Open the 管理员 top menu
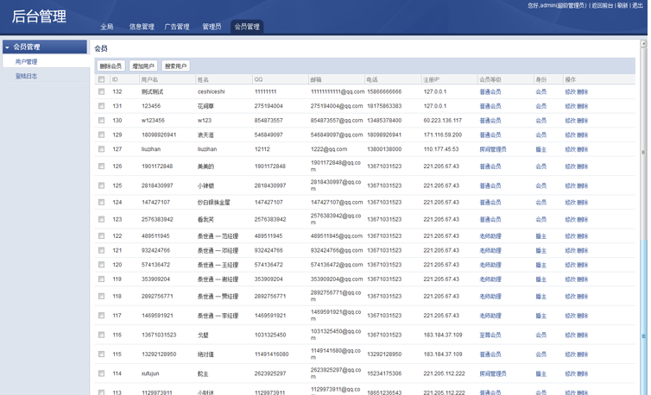 212,27
